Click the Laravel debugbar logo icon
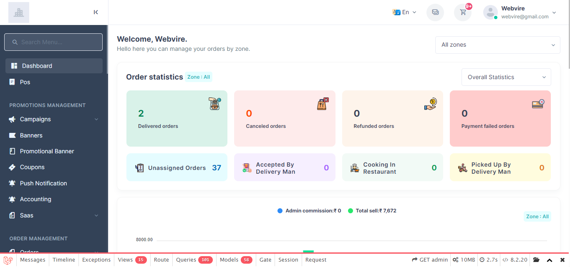Viewport: 570px width, 267px height. pyautogui.click(x=8, y=260)
